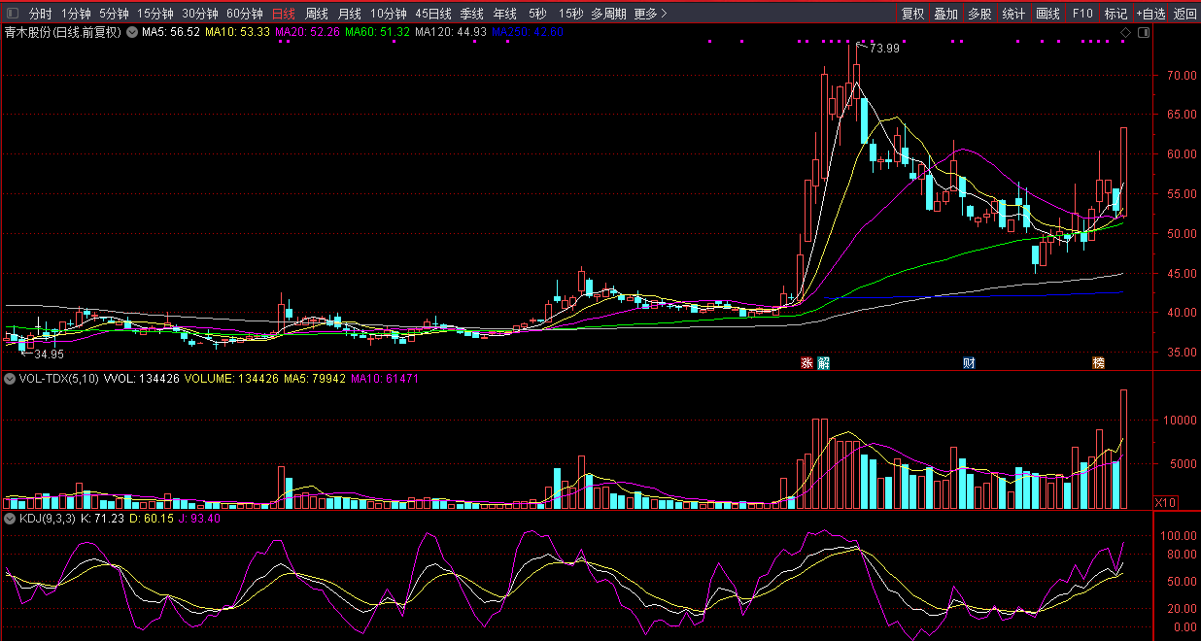
Task: Open the 多周期 multi-period view
Action: [x=609, y=14]
